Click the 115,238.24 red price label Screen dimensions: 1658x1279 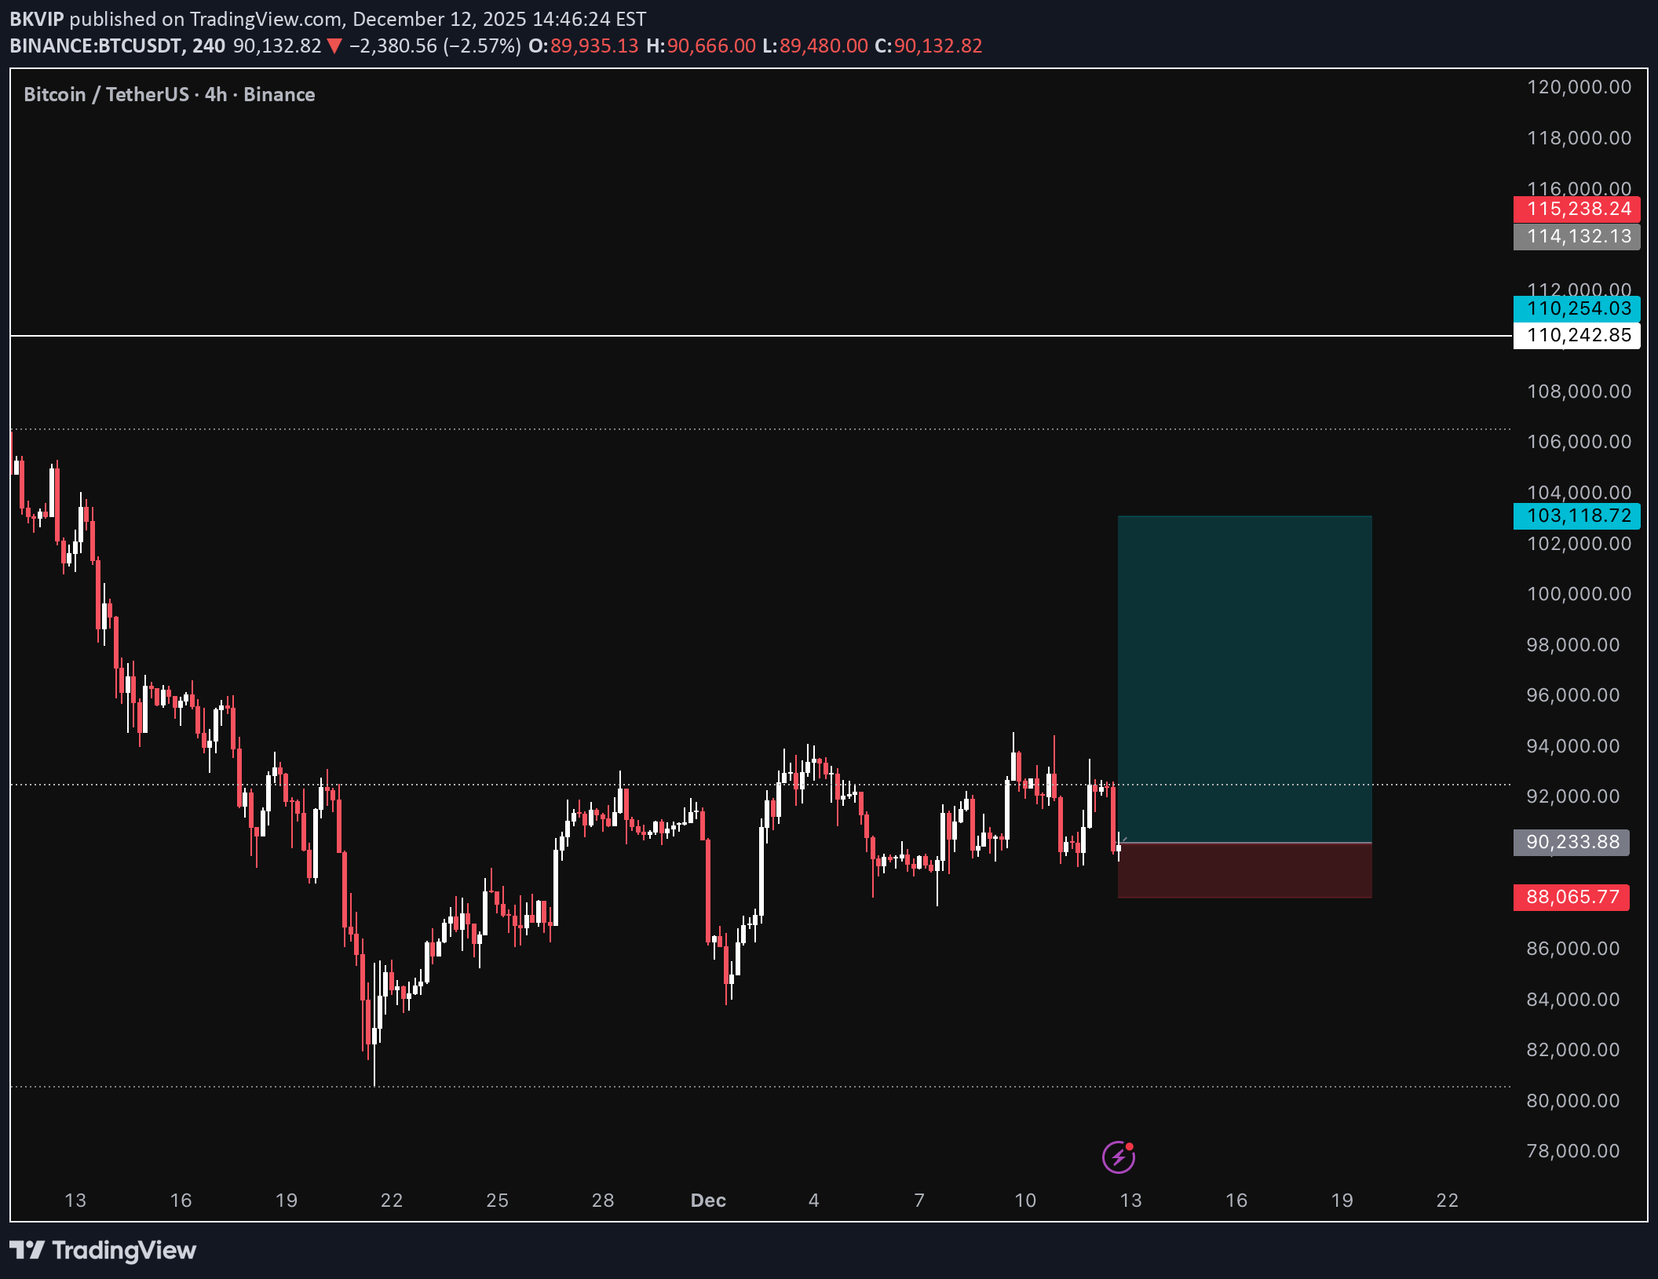pyautogui.click(x=1576, y=209)
